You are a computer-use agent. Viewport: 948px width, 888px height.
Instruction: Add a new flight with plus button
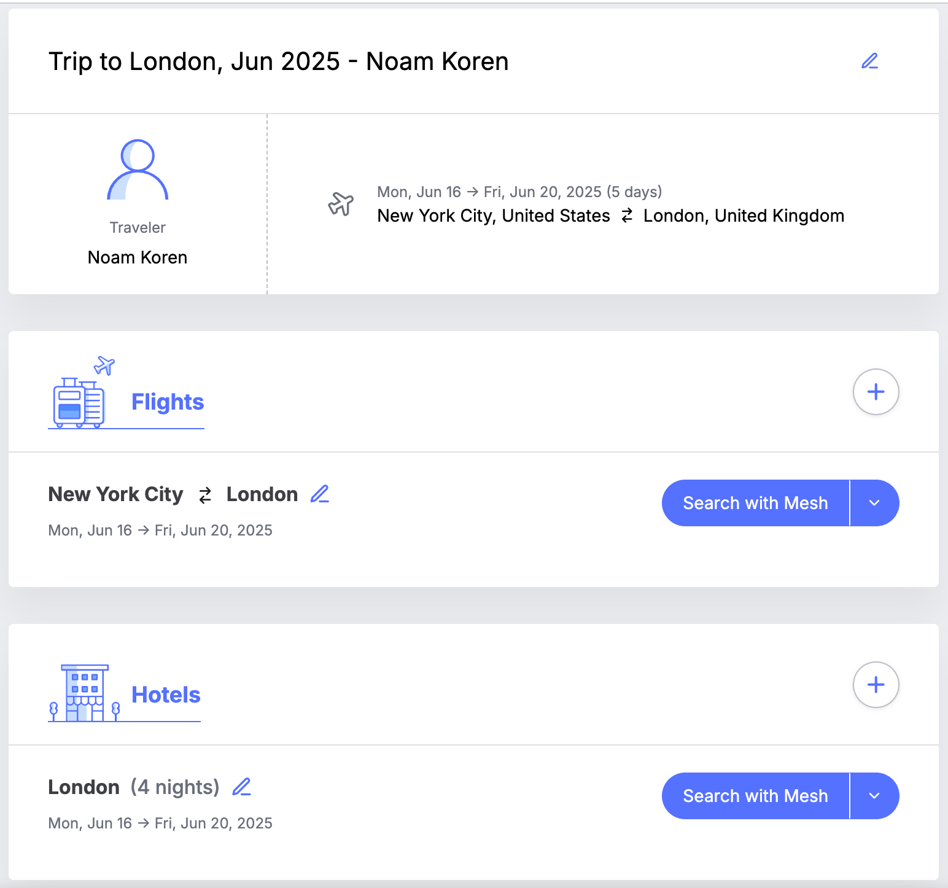click(x=876, y=392)
